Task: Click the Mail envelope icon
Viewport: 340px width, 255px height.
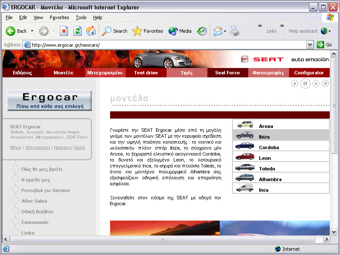Action: pyautogui.click(x=218, y=31)
